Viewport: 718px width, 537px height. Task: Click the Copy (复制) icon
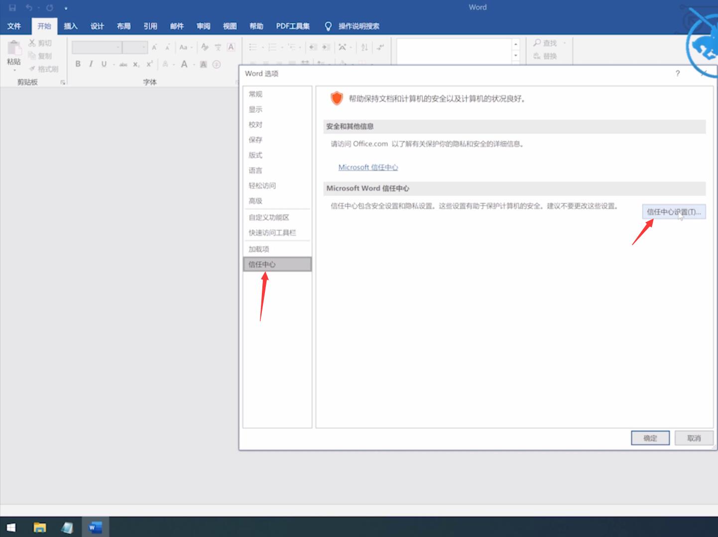[x=32, y=56]
